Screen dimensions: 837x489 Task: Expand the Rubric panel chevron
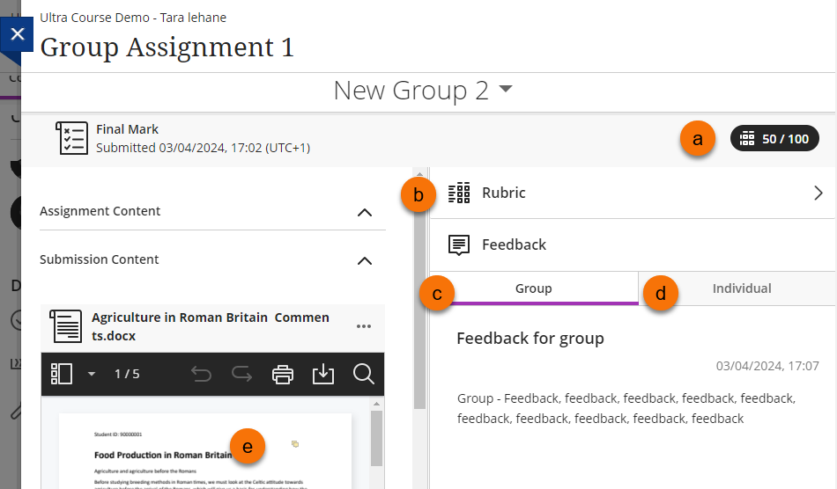pyautogui.click(x=818, y=193)
